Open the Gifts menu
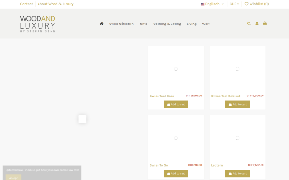The image size is (289, 180). (144, 24)
